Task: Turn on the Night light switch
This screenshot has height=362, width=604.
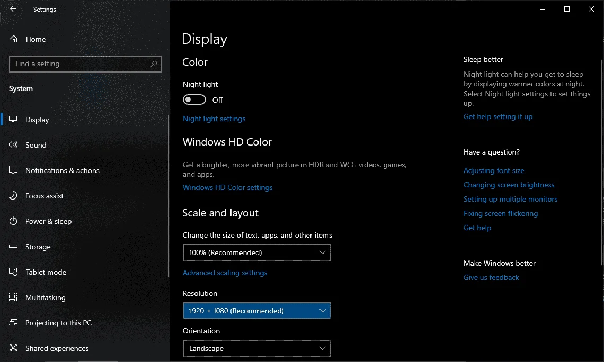Action: tap(194, 99)
